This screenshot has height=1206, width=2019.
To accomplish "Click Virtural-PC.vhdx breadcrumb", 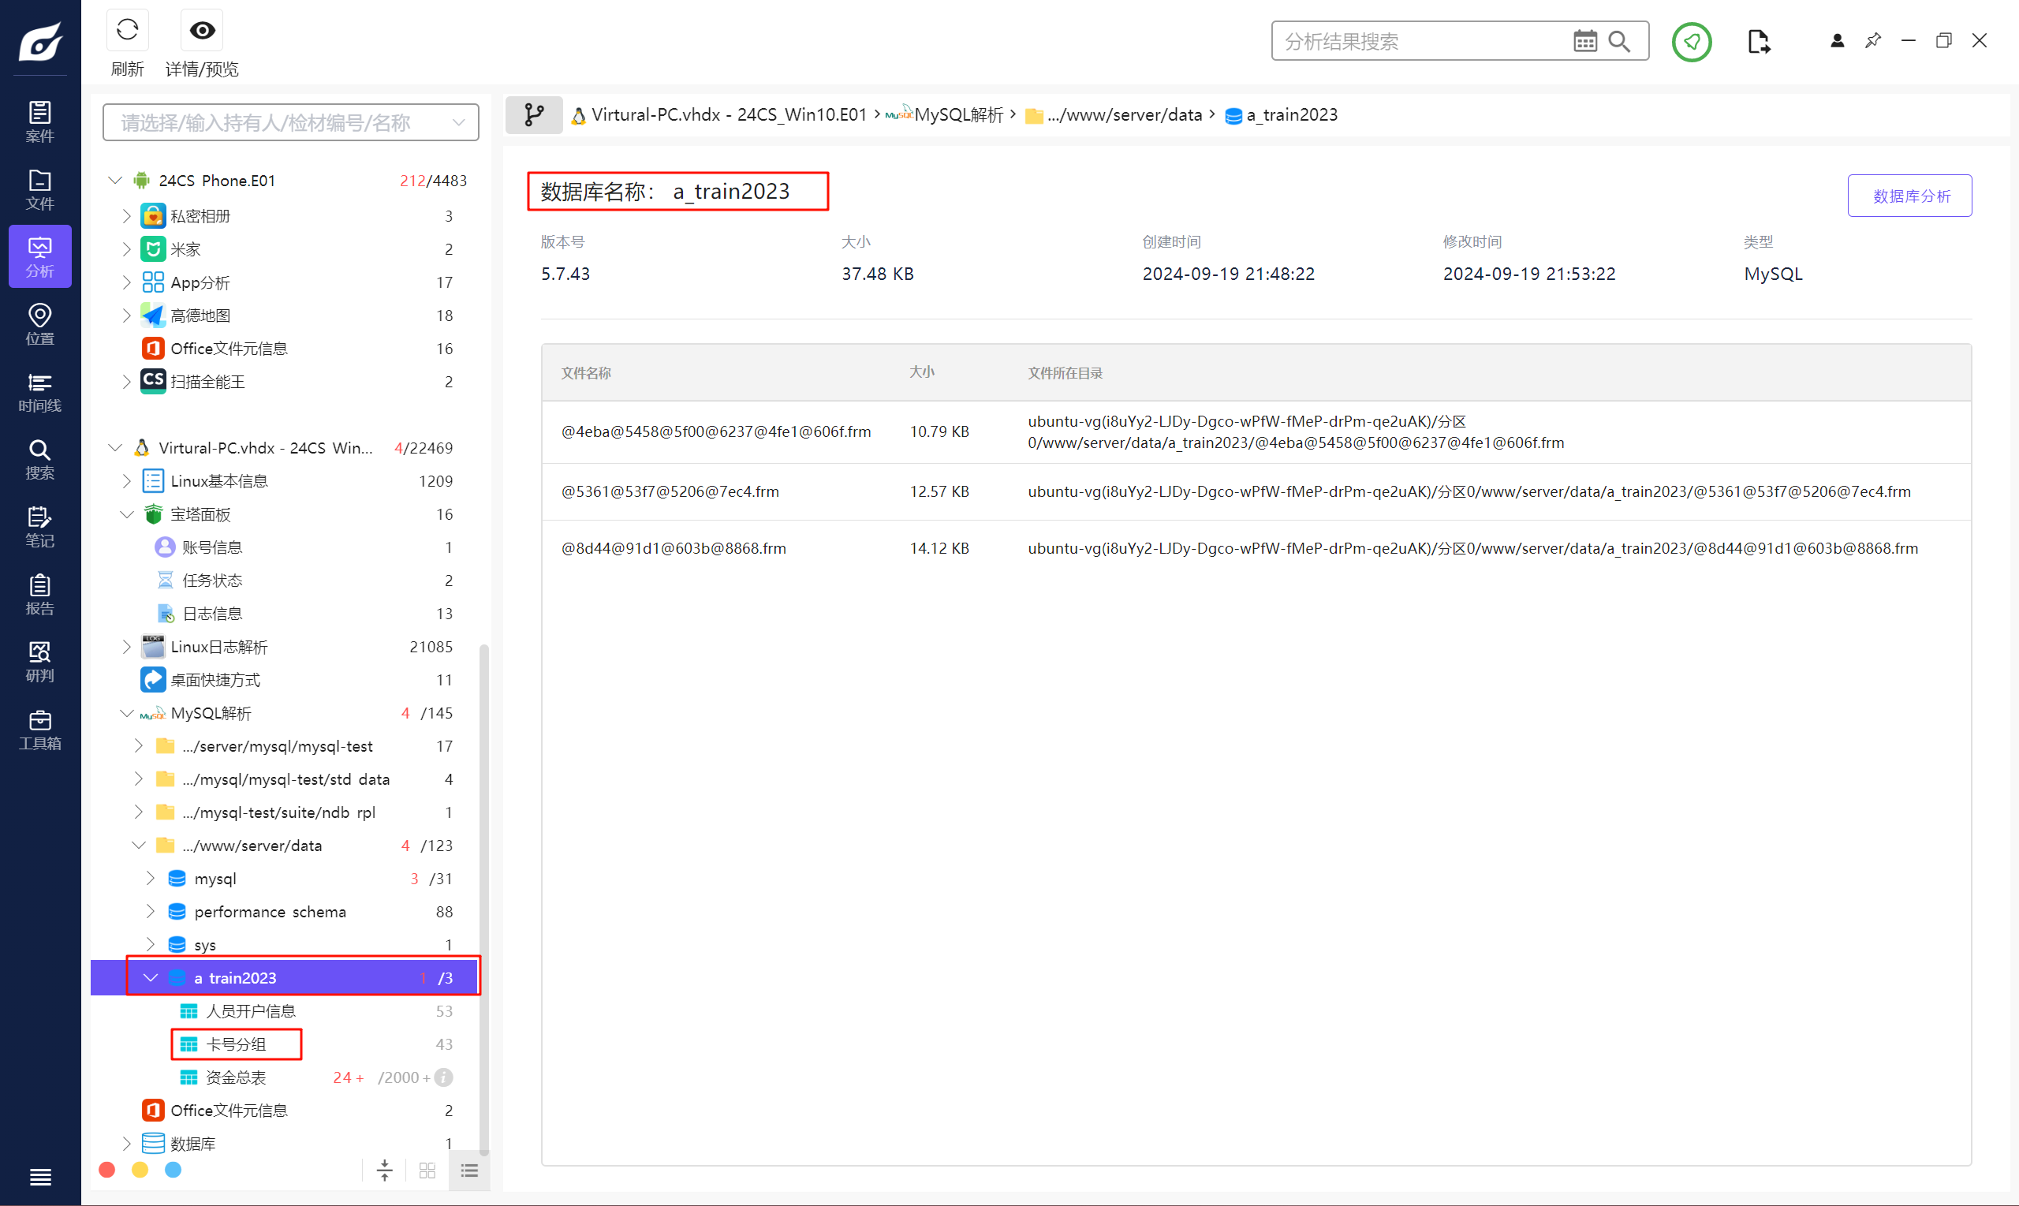I will tap(720, 114).
